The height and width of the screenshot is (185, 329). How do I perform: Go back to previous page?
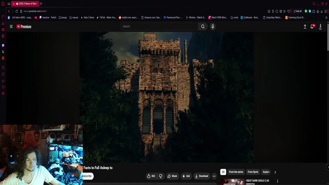point(9,11)
